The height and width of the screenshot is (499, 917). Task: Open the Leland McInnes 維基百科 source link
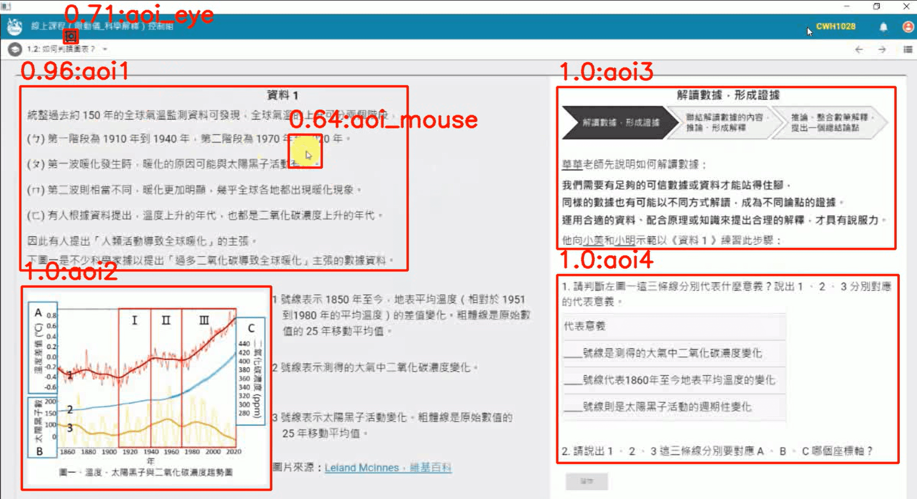388,468
